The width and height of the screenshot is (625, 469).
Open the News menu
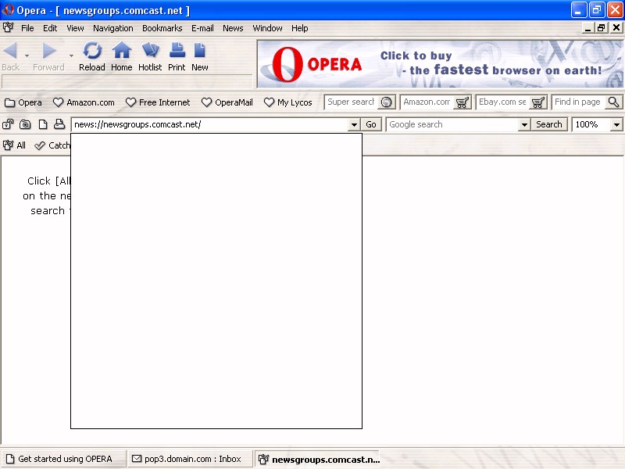[x=233, y=28]
